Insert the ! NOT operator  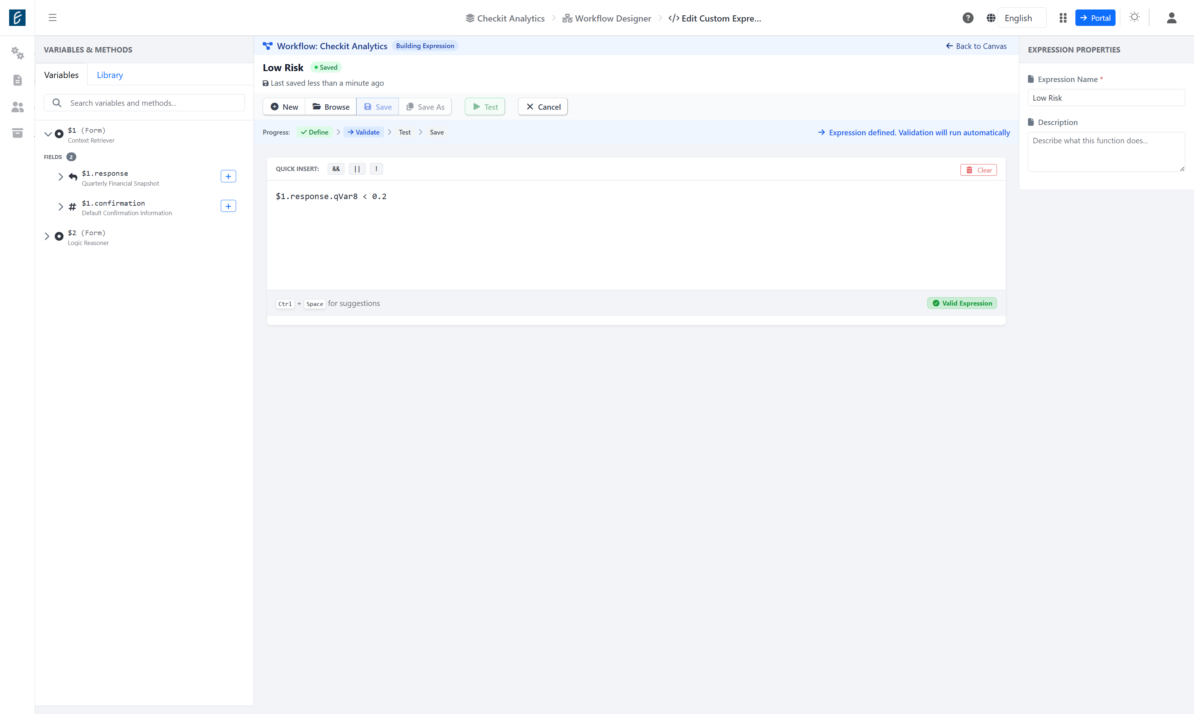tap(377, 169)
